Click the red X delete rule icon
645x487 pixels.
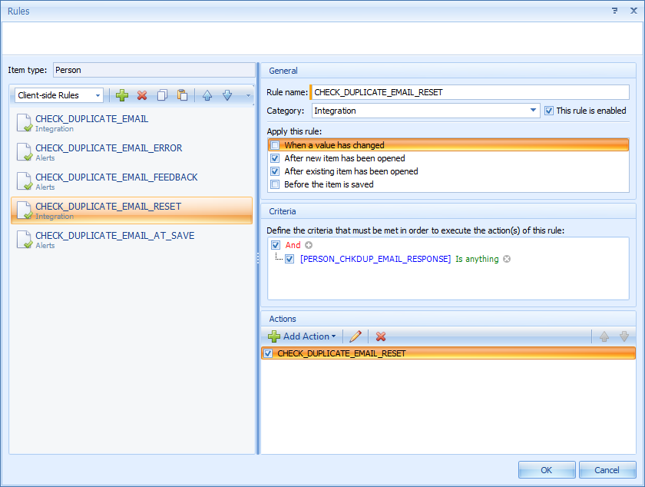[142, 95]
